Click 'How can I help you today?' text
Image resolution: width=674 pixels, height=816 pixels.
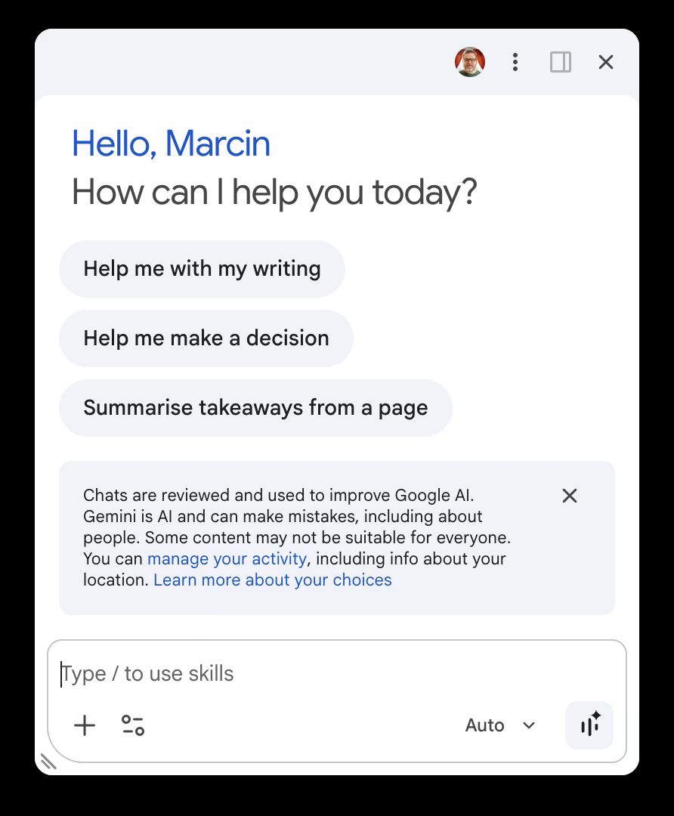click(x=274, y=193)
